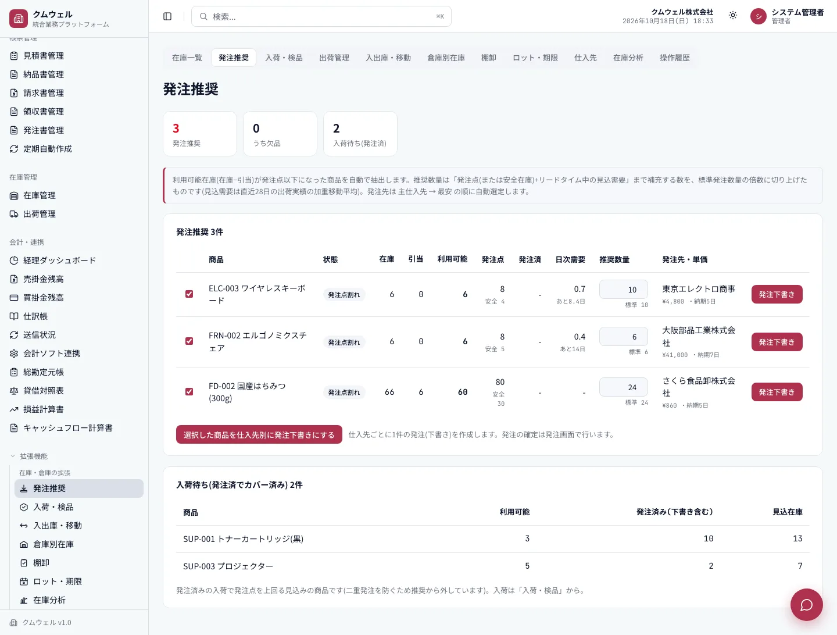Image resolution: width=837 pixels, height=635 pixels.
Task: Toggle the sidebar panel icon
Action: (167, 16)
